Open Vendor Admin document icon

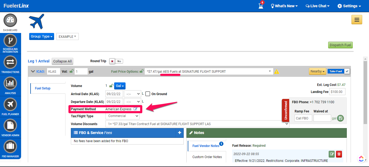[x=10, y=125]
